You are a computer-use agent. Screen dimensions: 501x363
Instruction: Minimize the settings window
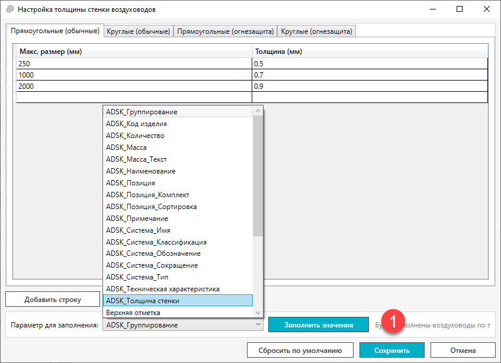[x=433, y=9]
